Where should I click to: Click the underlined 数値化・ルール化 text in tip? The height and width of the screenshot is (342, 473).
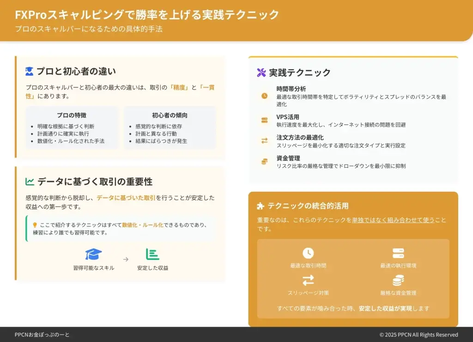coord(143,225)
